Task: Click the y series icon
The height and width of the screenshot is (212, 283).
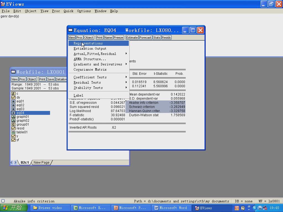Action: coord(13,136)
